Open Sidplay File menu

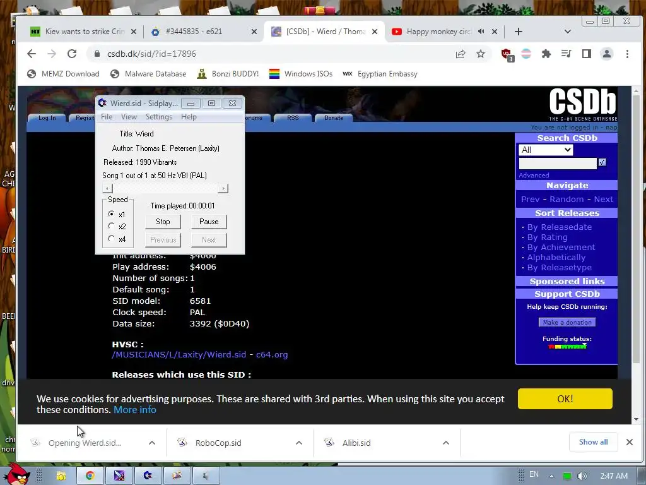pos(107,117)
